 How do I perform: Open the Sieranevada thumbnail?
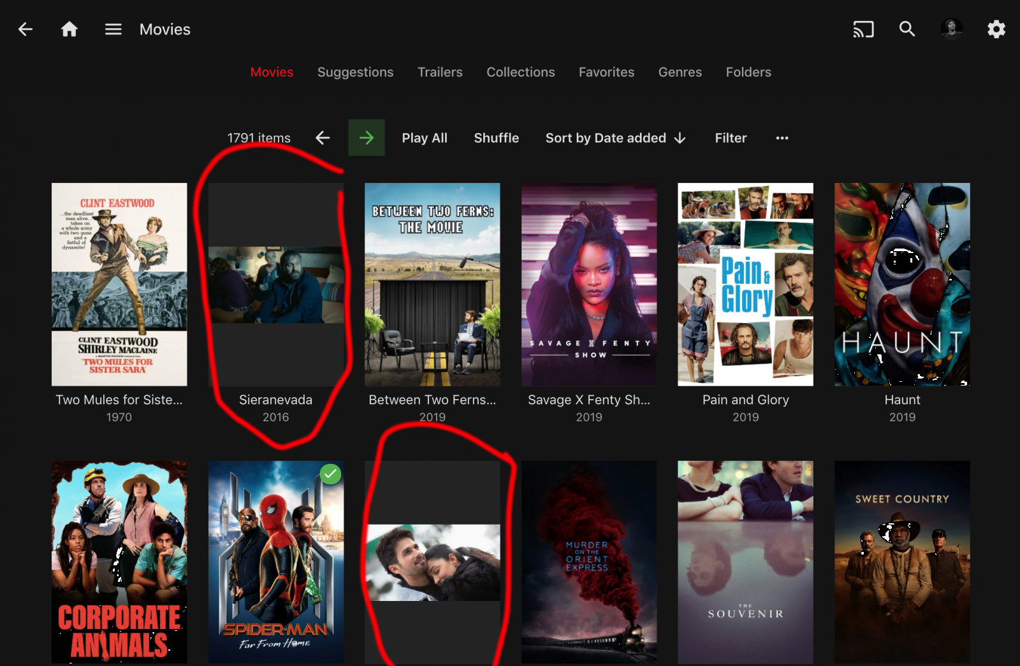pos(276,284)
